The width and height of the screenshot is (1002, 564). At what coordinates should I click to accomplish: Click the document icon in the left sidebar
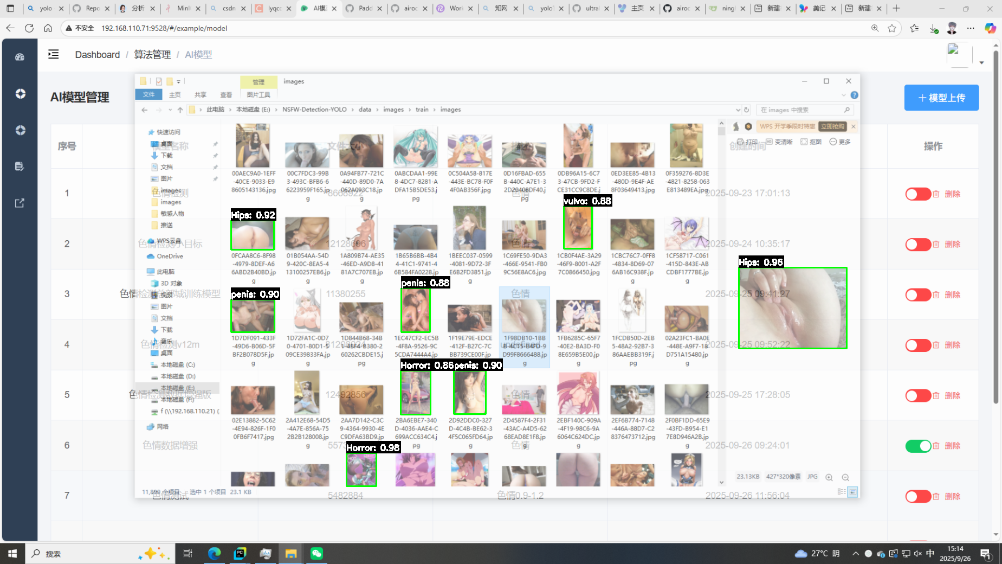[x=20, y=166]
